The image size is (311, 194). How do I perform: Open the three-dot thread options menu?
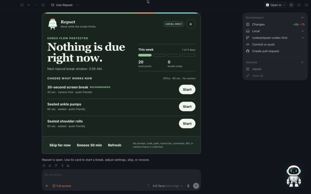pos(77,5)
